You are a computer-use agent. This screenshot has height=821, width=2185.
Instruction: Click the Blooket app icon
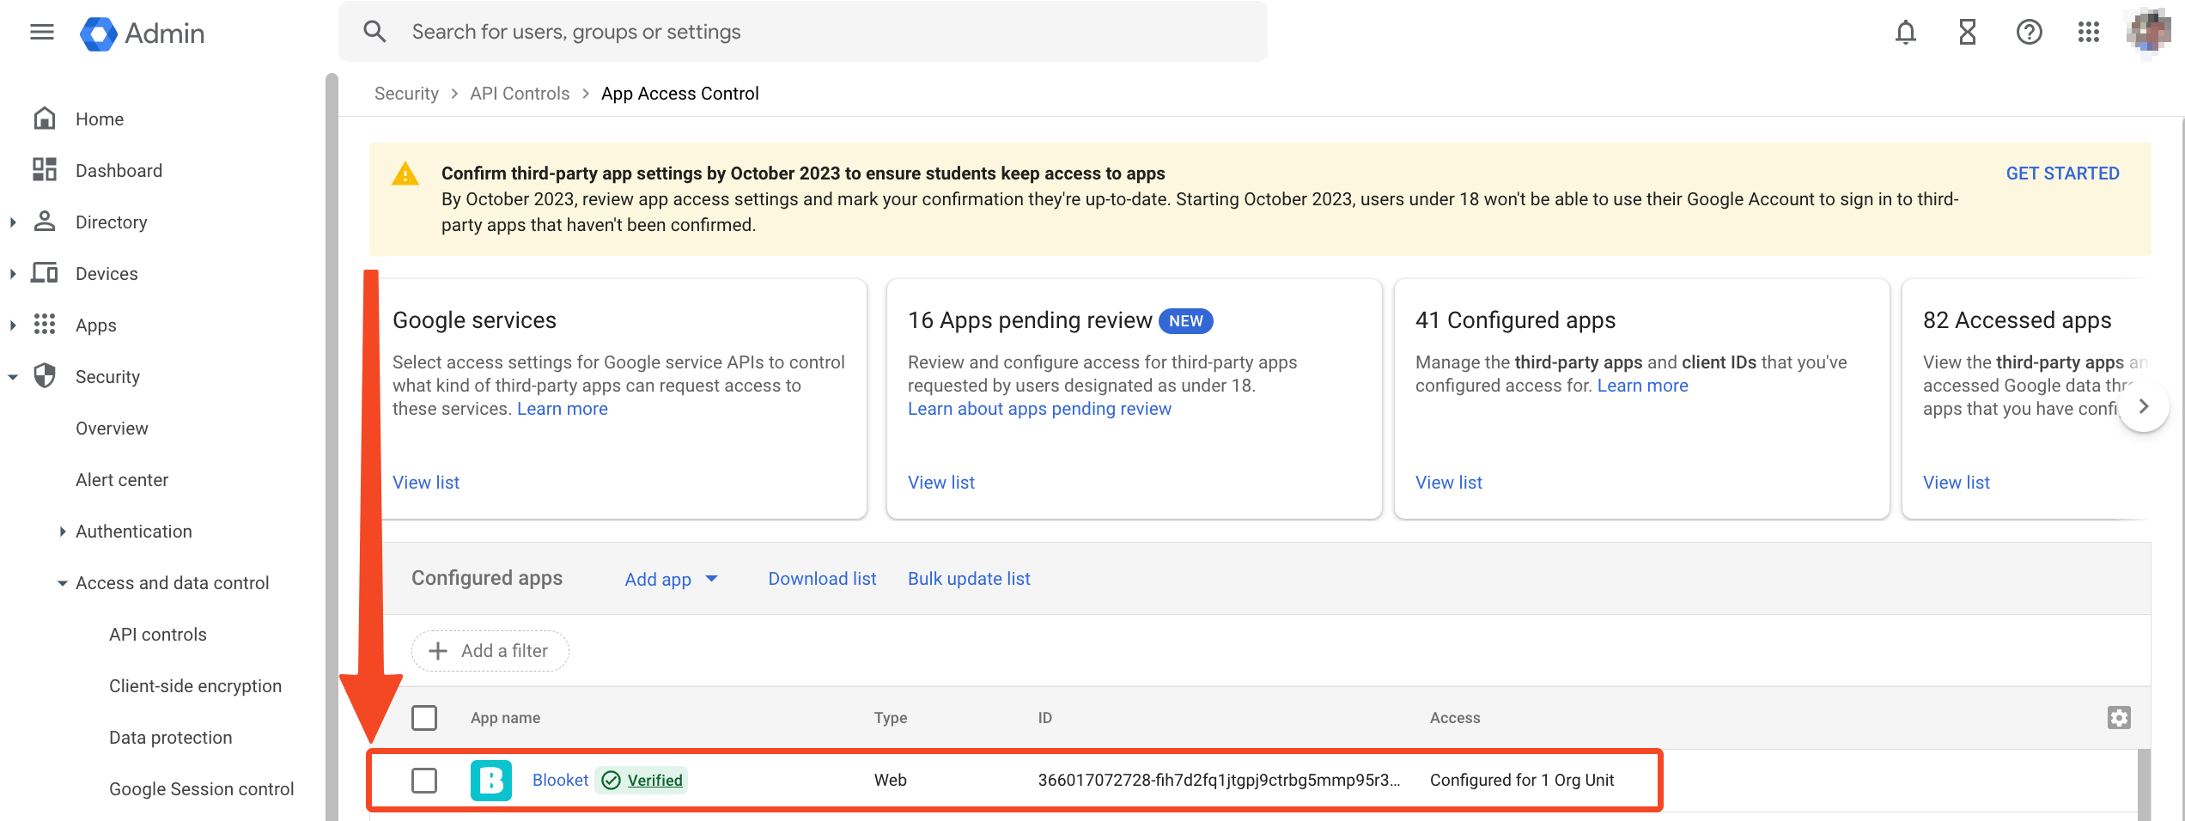coord(490,780)
